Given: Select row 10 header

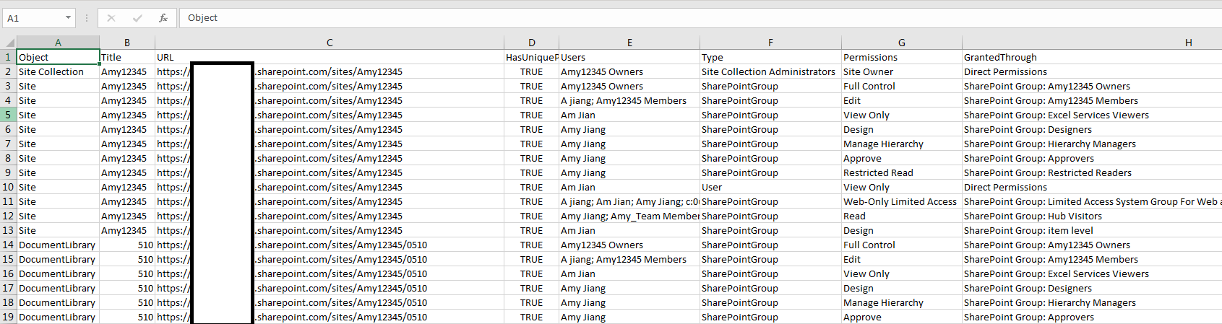Looking at the screenshot, I should [8, 187].
